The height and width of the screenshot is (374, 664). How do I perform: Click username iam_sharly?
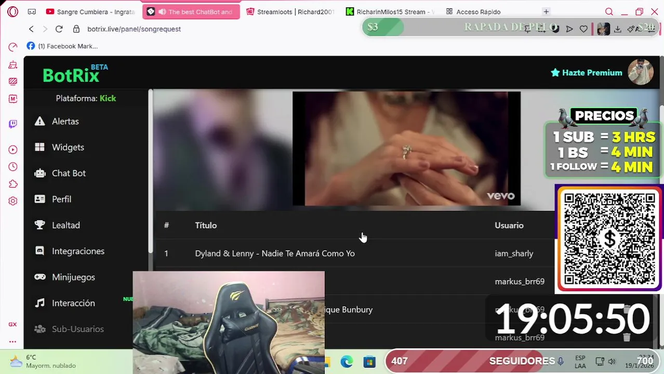[514, 253]
